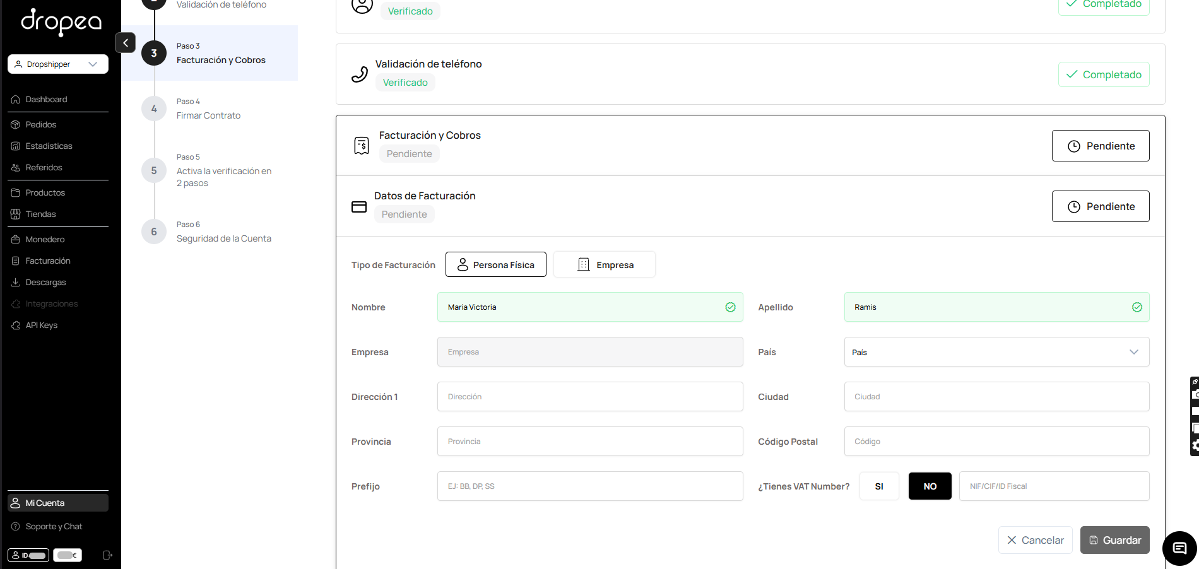Click the Ciudad input field
The height and width of the screenshot is (569, 1199).
tap(997, 397)
